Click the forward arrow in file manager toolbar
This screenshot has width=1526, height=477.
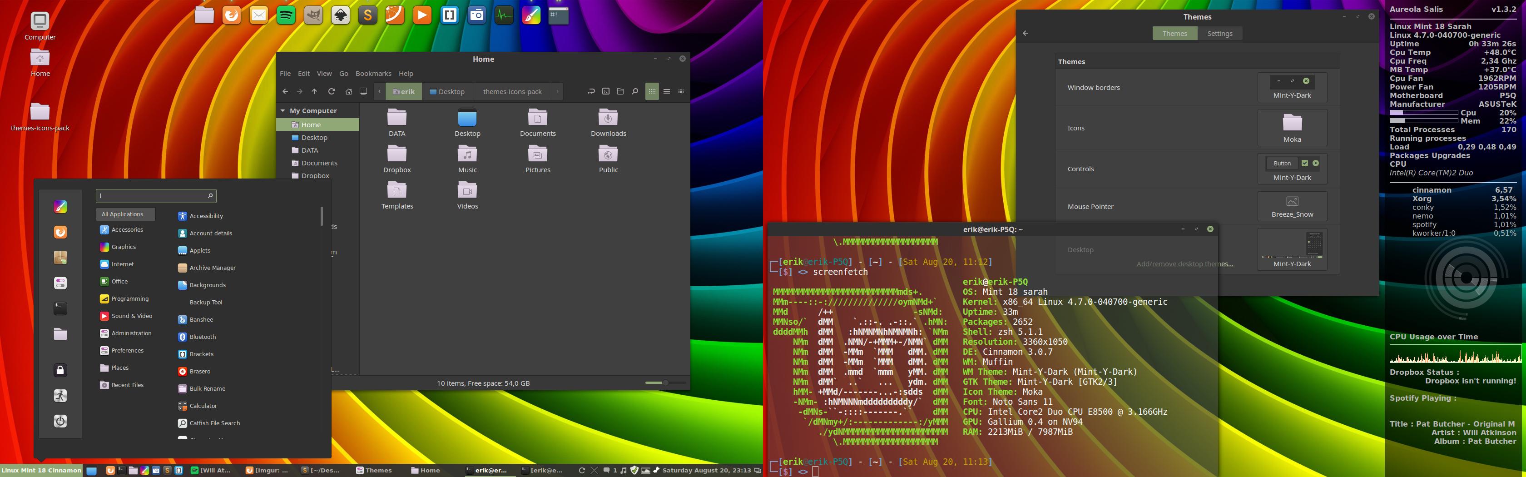[x=300, y=91]
